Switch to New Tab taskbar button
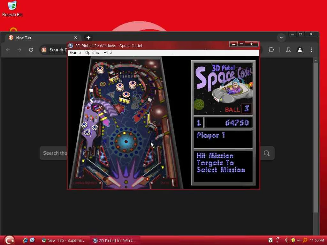The image size is (327, 245). pyautogui.click(x=64, y=241)
